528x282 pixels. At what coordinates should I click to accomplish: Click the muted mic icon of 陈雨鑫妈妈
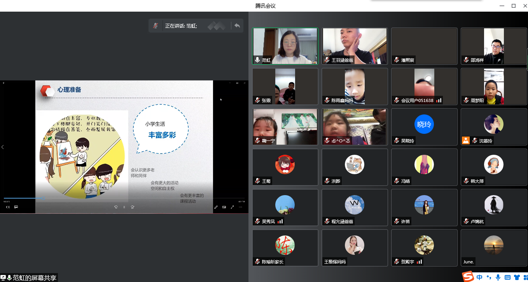pos(327,100)
